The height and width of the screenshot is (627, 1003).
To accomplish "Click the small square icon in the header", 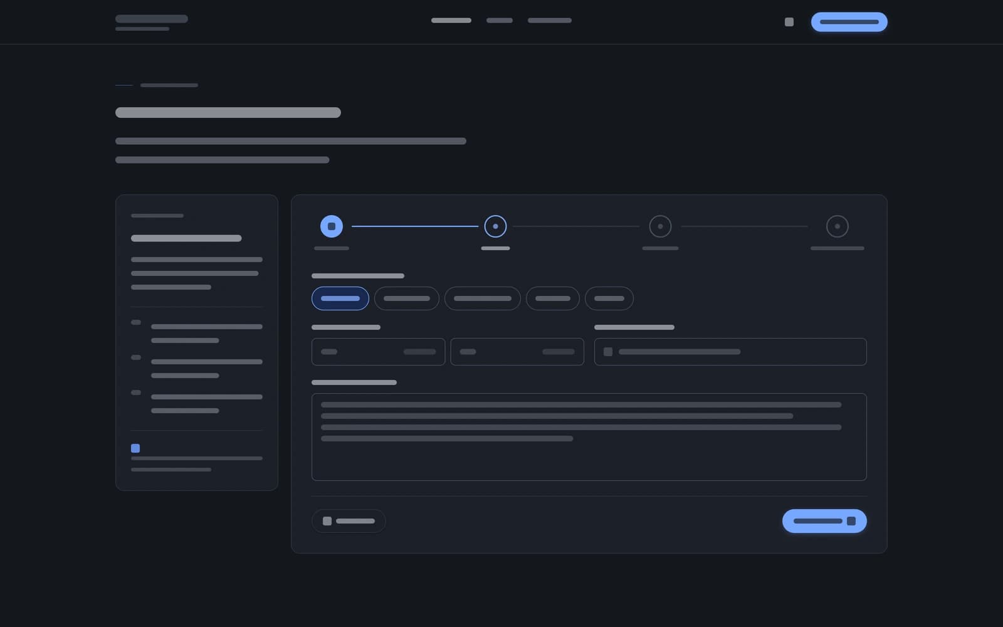I will tap(789, 22).
